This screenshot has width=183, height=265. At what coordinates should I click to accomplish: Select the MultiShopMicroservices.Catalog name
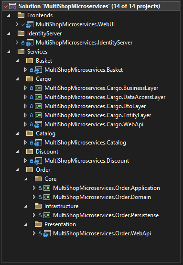[x=85, y=143]
